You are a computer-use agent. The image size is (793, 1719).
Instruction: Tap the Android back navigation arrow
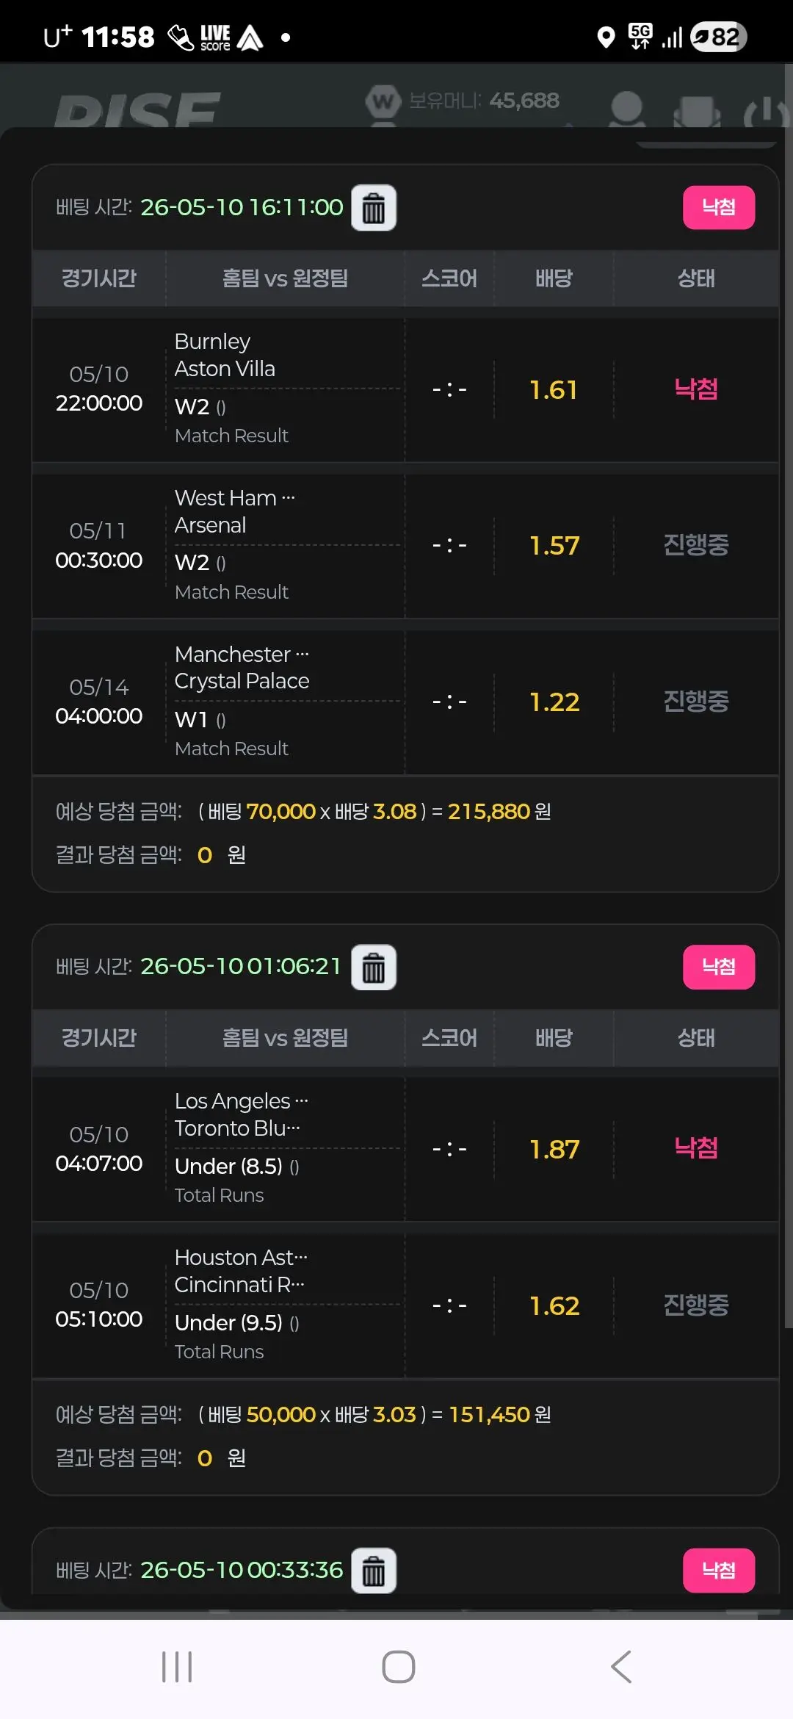click(621, 1666)
